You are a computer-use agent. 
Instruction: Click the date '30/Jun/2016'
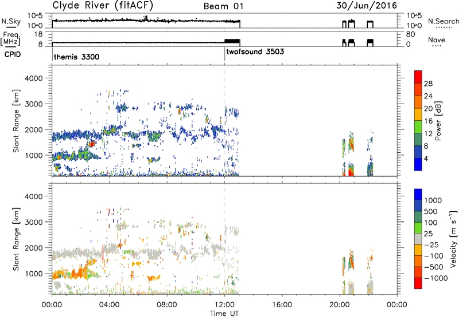pos(367,6)
